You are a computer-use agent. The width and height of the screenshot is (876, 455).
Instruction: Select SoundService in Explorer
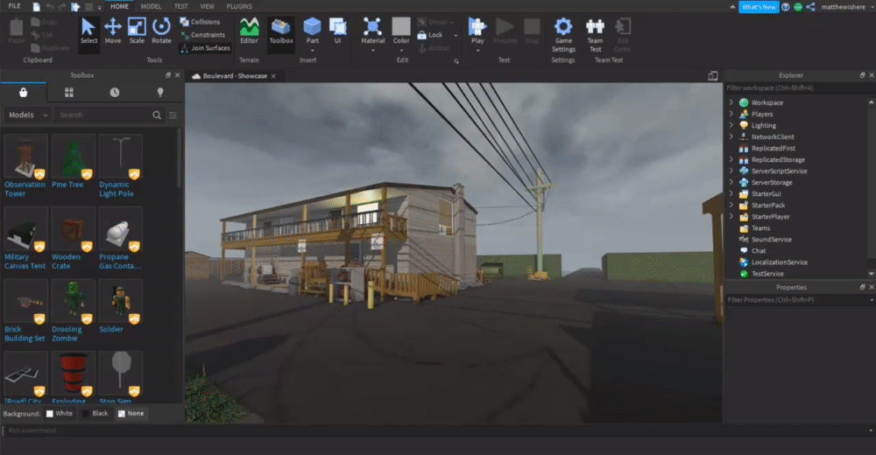(772, 240)
